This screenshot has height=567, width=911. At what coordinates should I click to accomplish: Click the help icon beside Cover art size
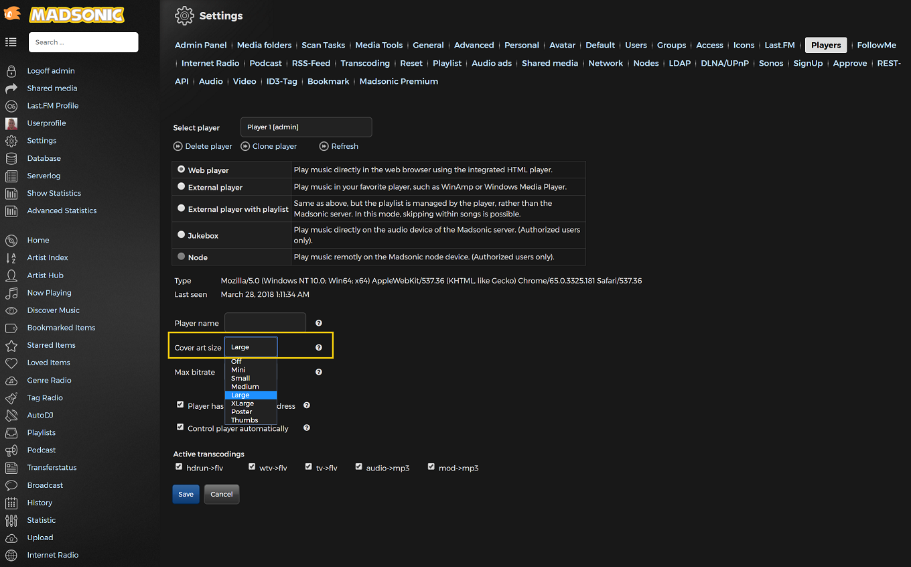click(319, 348)
